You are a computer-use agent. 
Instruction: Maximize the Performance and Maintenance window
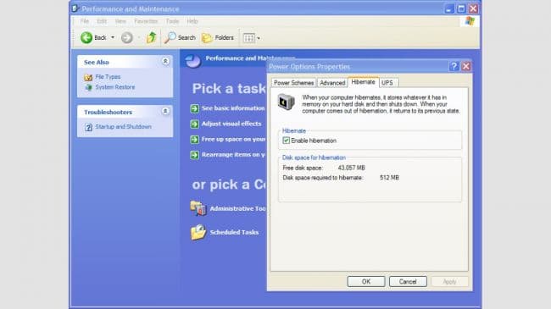461,8
